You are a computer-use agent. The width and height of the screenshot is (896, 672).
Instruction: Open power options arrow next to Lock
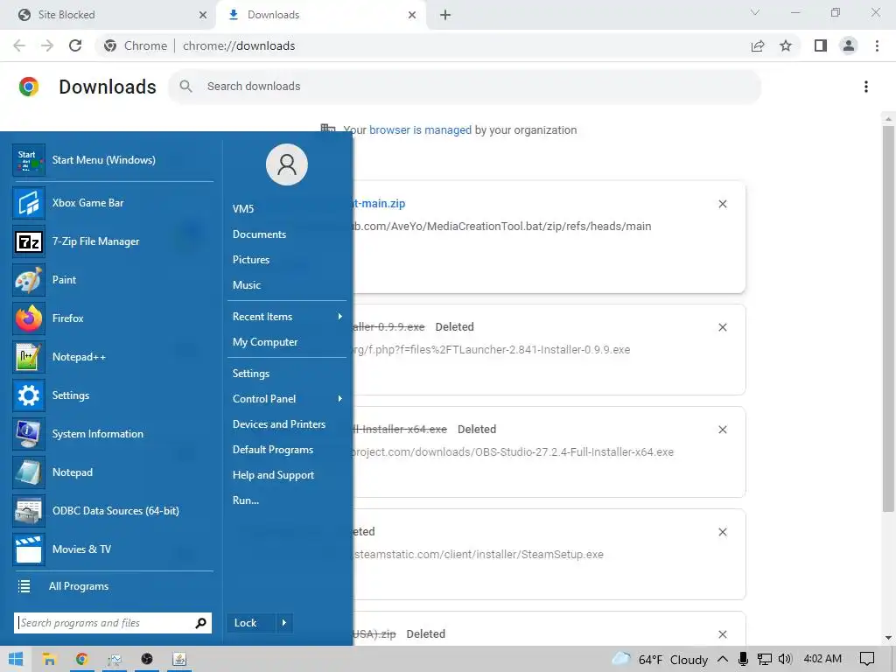[x=284, y=623]
